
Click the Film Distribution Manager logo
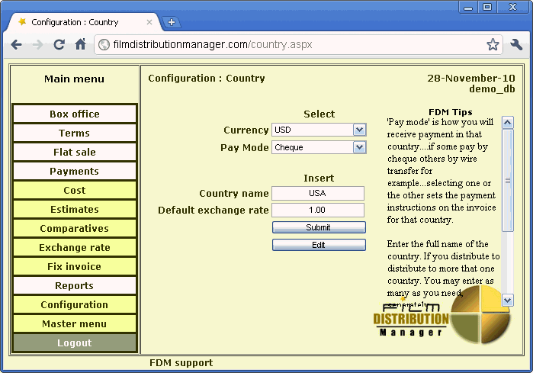point(442,320)
